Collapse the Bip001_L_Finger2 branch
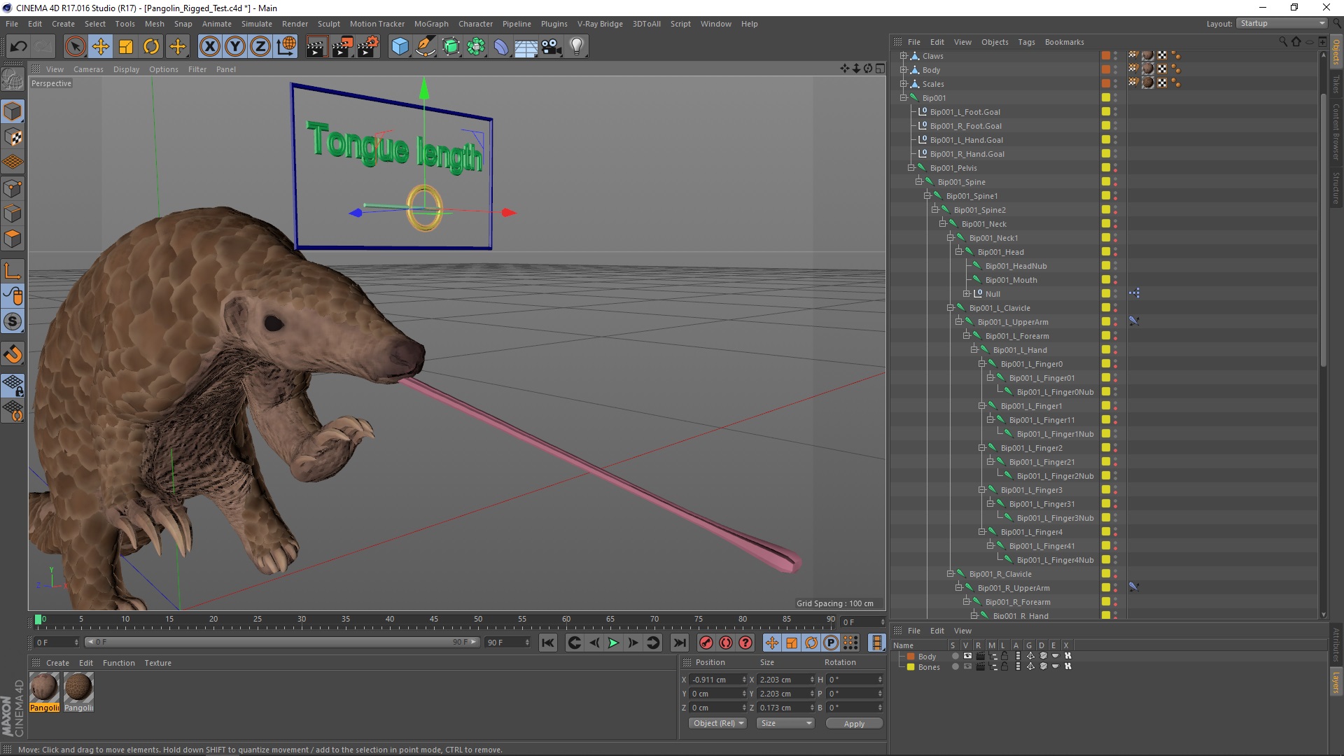The width and height of the screenshot is (1344, 756). [982, 448]
